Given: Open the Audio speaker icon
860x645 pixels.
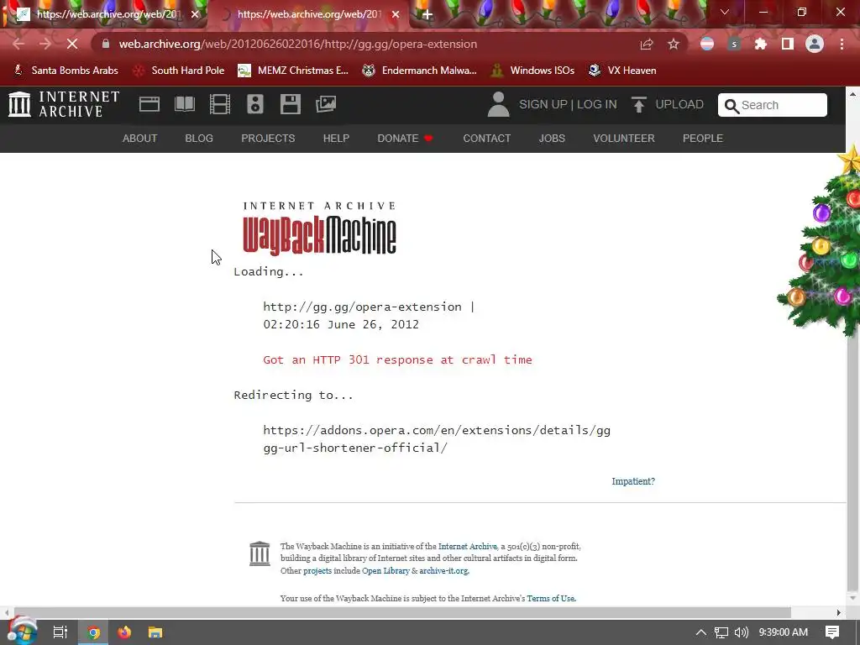Looking at the screenshot, I should coord(255,104).
